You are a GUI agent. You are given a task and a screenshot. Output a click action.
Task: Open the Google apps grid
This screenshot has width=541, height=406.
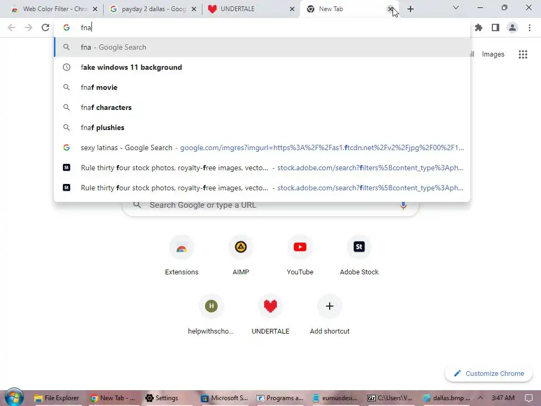[x=523, y=54]
